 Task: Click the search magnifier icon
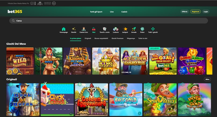(13, 21)
